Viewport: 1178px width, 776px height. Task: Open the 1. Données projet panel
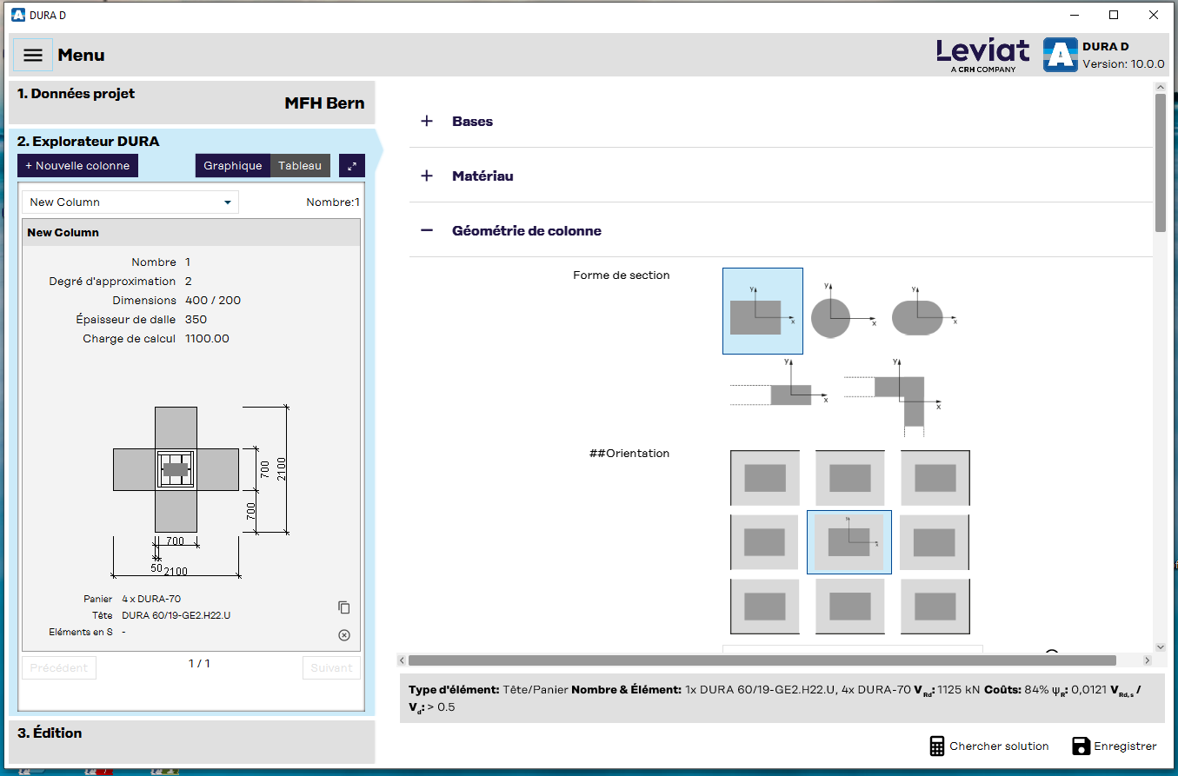[x=192, y=103]
